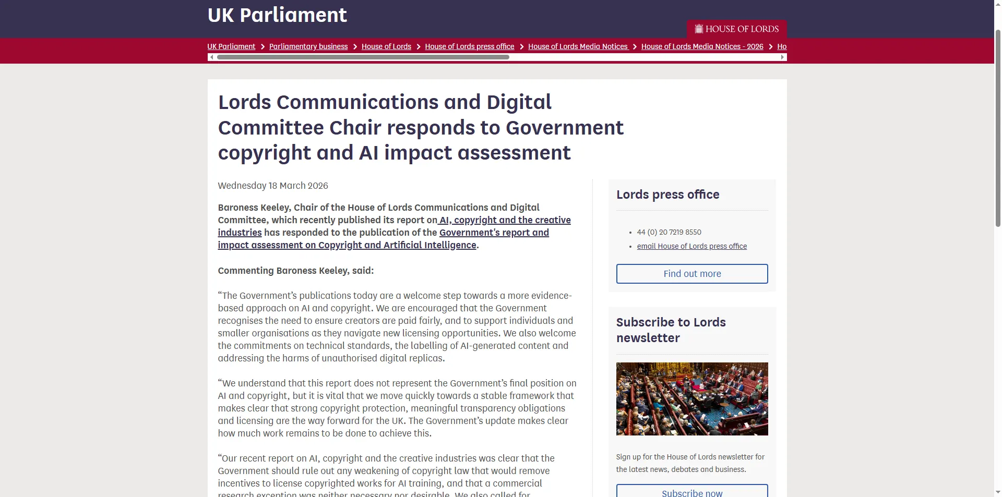Click the breadcrumb scrollbar left arrow
This screenshot has height=497, width=1002.
pyautogui.click(x=211, y=57)
